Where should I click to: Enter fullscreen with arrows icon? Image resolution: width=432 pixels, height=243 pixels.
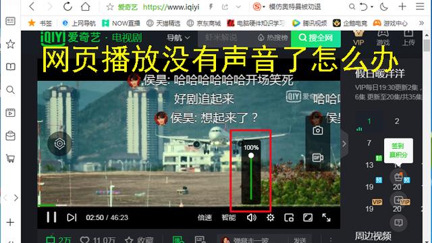tap(327, 217)
